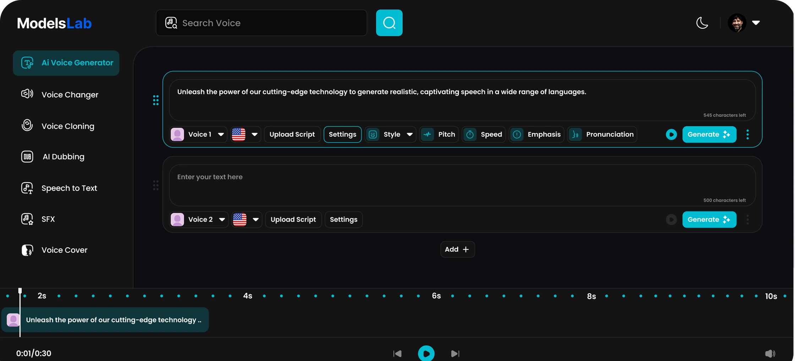Mute audio using the speaker icon
This screenshot has width=795, height=361.
point(769,354)
